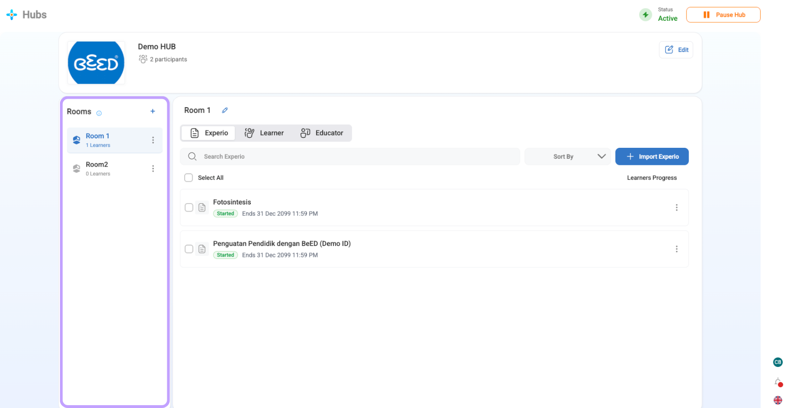Click the Penguatan Pendidik document icon
787x408 pixels.
coord(202,249)
